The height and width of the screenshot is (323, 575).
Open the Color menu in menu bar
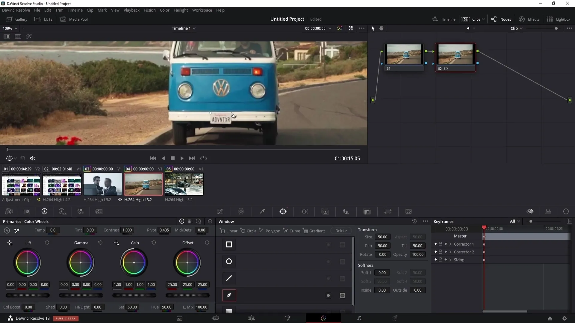(165, 10)
